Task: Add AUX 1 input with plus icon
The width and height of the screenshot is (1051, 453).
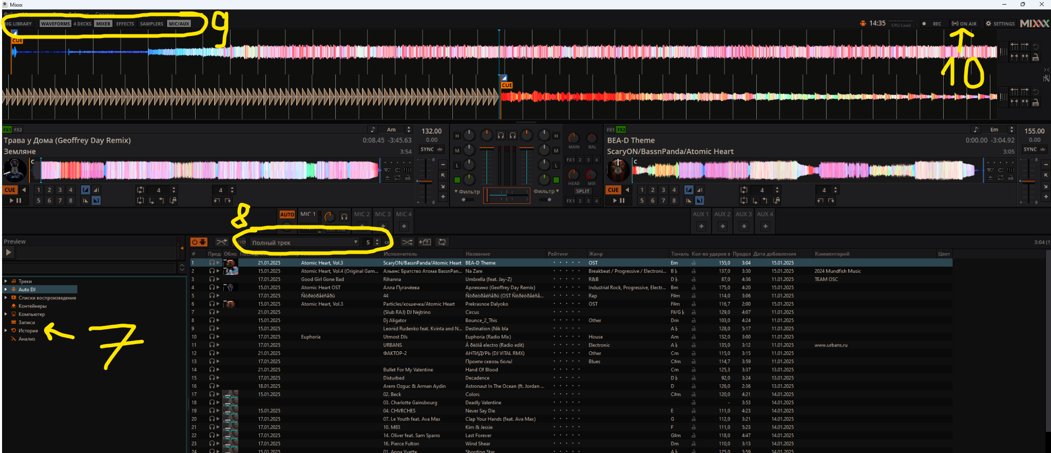Action: (x=701, y=226)
